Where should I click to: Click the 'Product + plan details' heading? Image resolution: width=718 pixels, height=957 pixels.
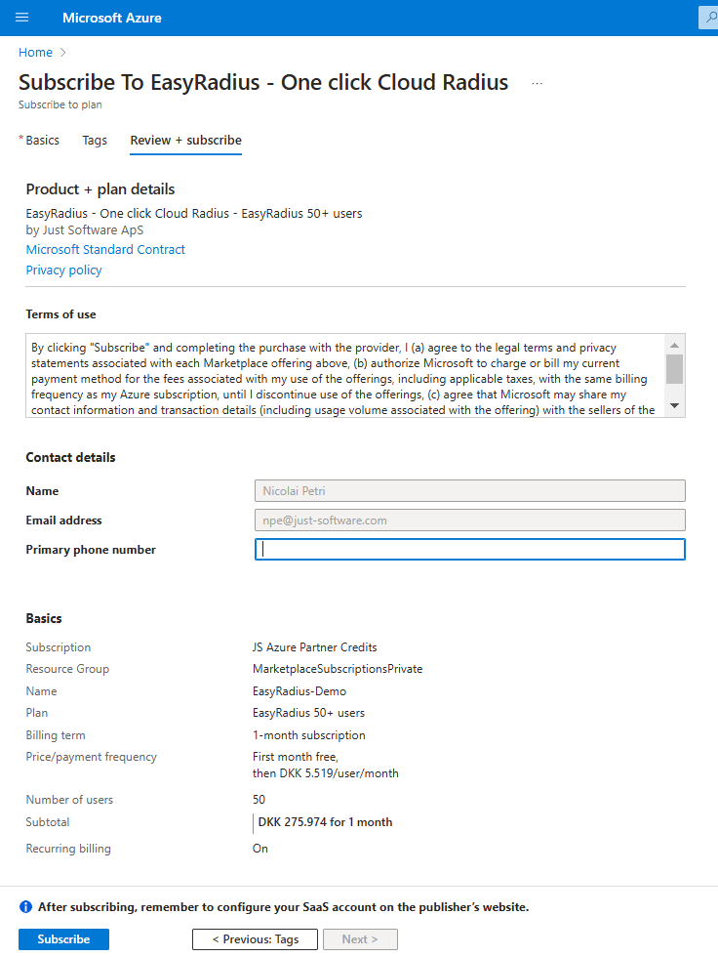pos(100,189)
